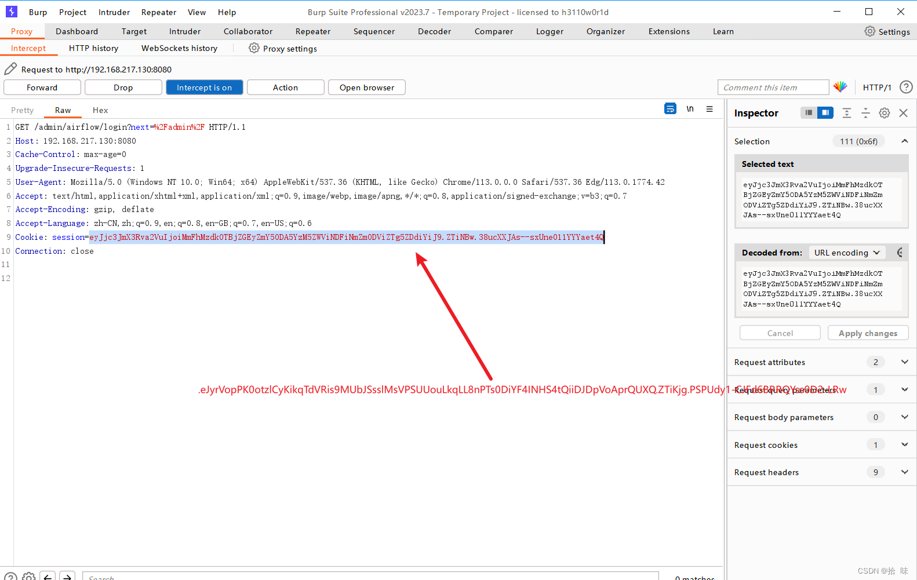Click Apply changes in the Inspector

(x=868, y=333)
